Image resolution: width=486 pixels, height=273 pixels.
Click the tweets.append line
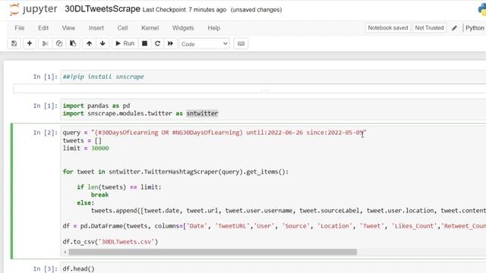pyautogui.click(x=289, y=211)
